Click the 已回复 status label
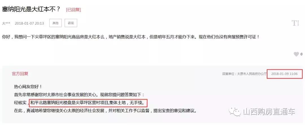Viewport: 305px width, 125px height. point(73,10)
